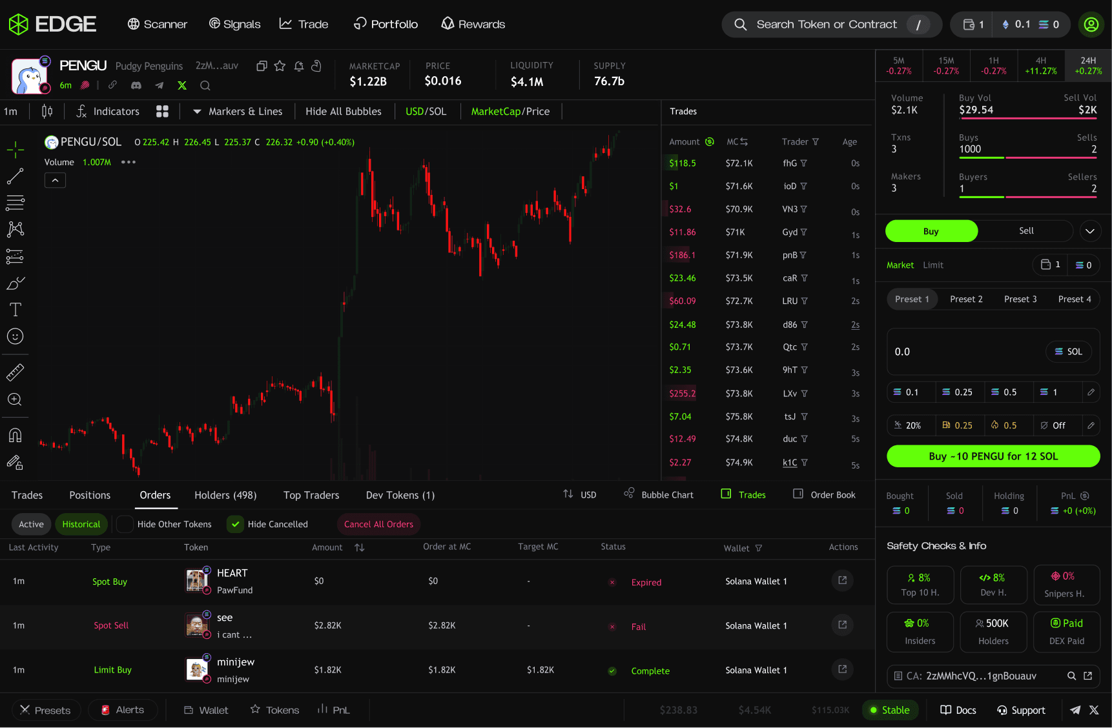The image size is (1112, 728).
Task: Open PENGU Discord link icon
Action: pyautogui.click(x=136, y=85)
